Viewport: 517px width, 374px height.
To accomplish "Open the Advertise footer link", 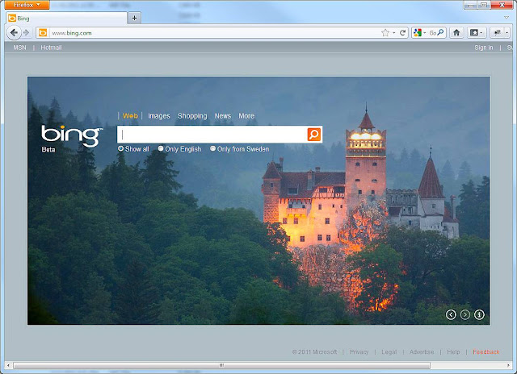I will tap(422, 352).
